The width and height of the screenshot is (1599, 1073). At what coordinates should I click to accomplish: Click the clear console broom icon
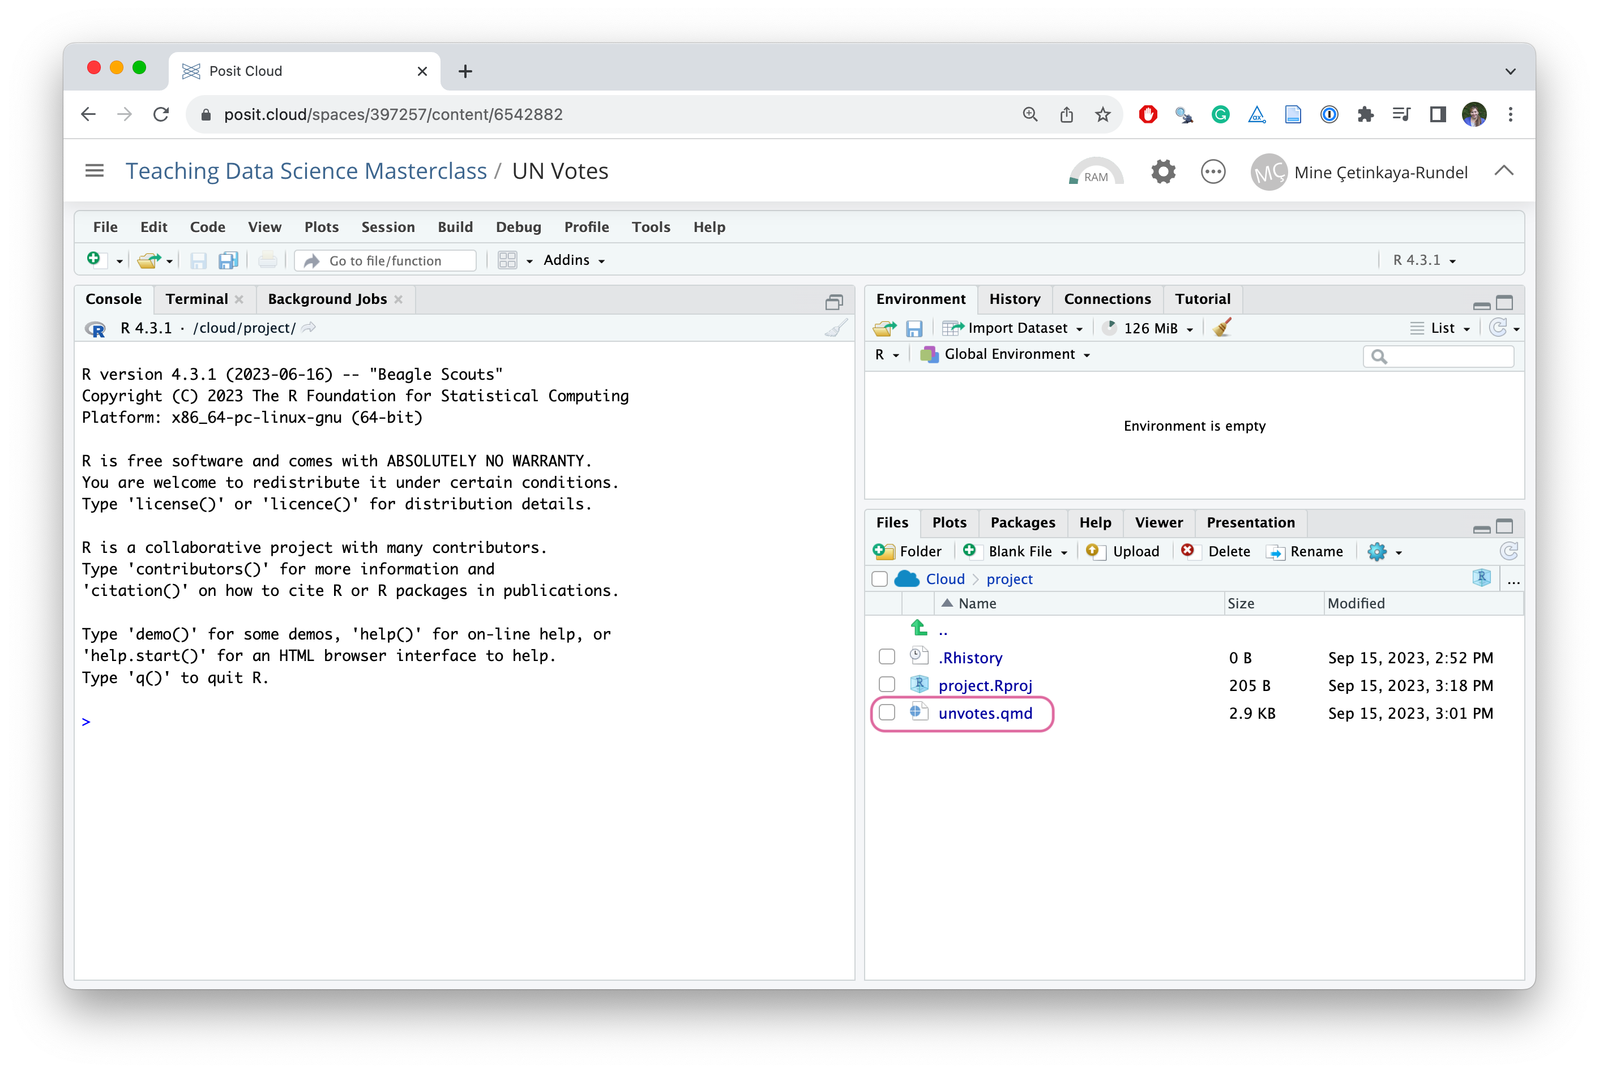tap(836, 328)
